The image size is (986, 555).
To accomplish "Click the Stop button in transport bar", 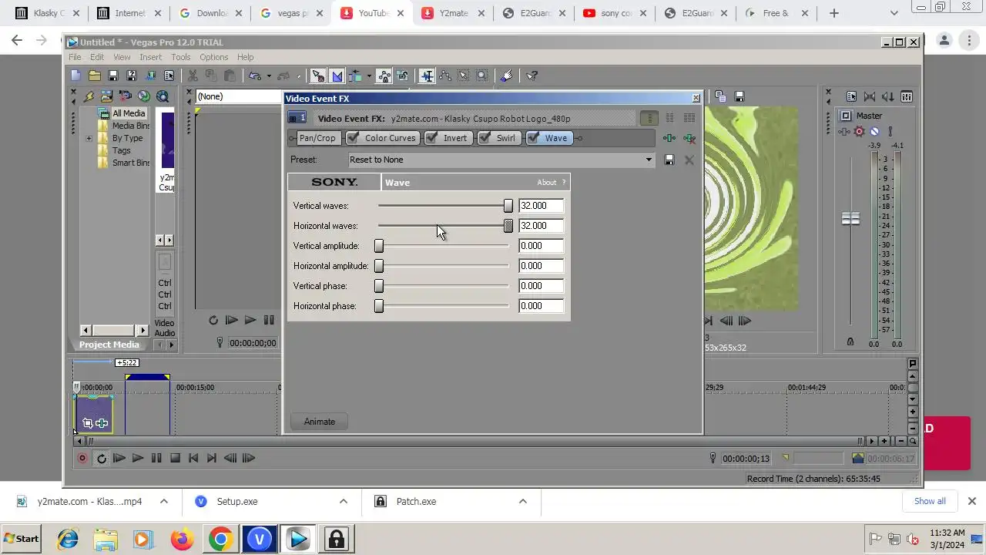I will coord(175,458).
